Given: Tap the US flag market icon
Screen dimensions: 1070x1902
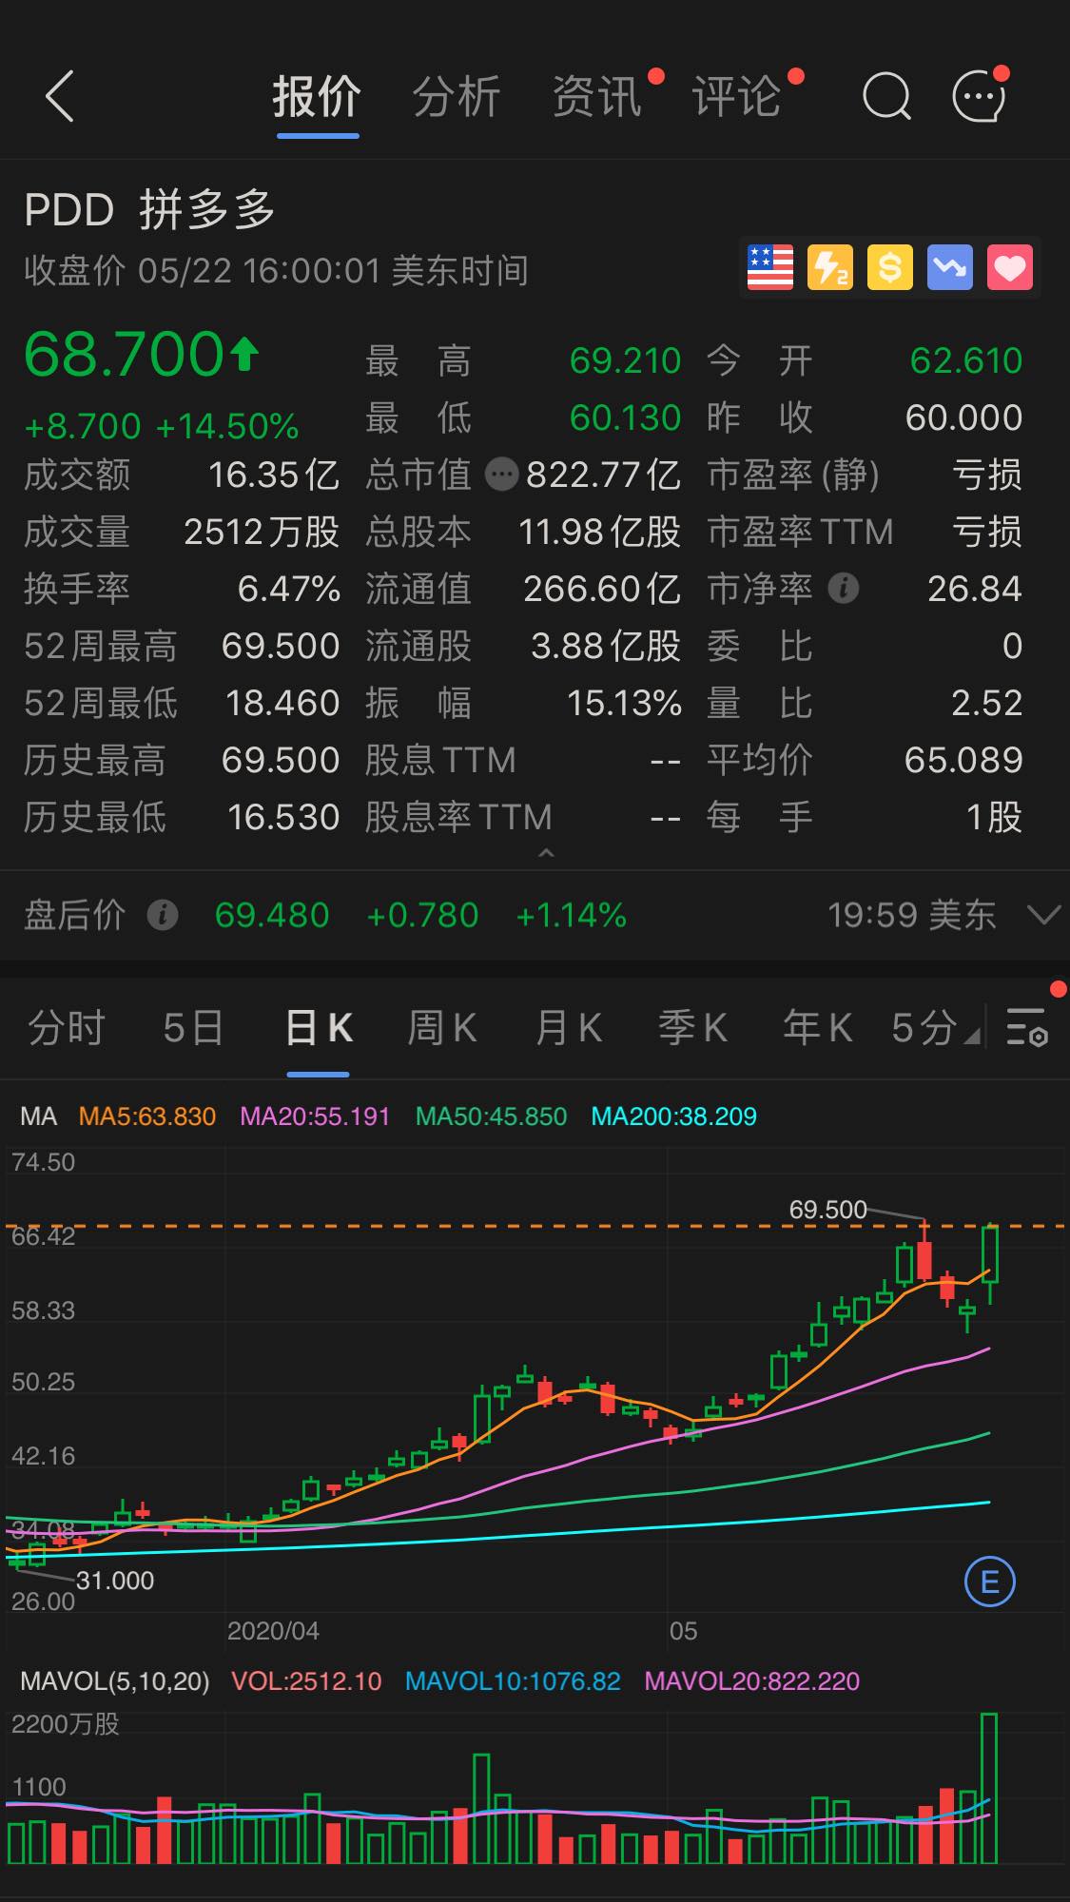Looking at the screenshot, I should pyautogui.click(x=769, y=267).
